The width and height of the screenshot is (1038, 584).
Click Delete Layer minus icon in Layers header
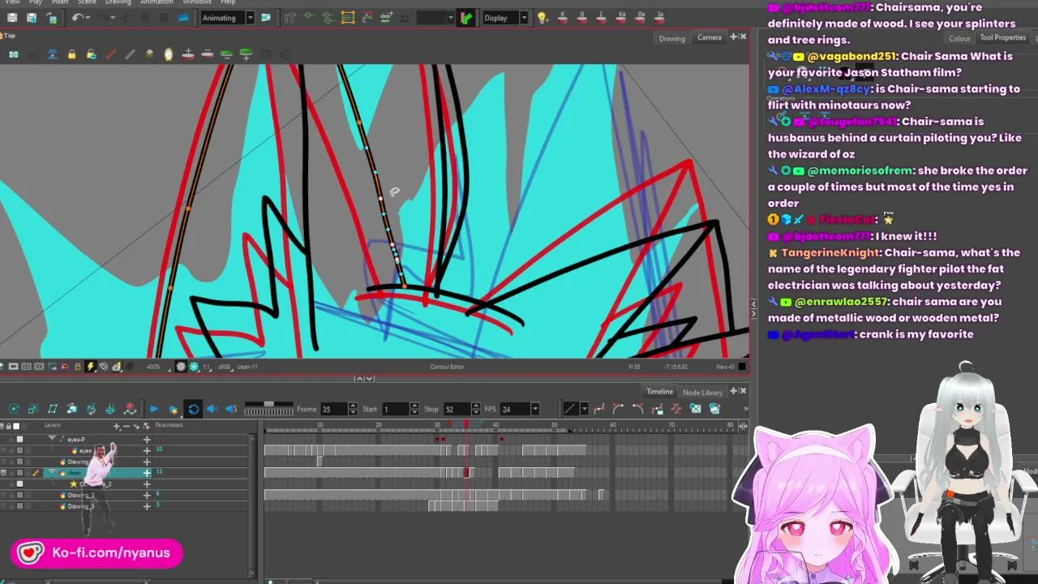[x=127, y=426]
